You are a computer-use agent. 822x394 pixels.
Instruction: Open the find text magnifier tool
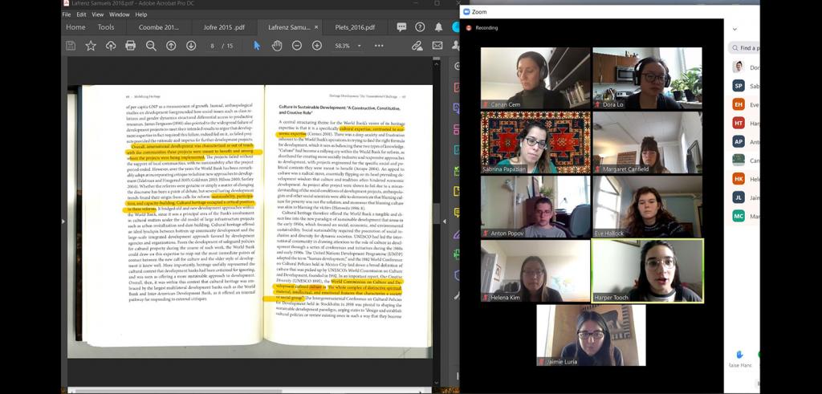[x=151, y=46]
